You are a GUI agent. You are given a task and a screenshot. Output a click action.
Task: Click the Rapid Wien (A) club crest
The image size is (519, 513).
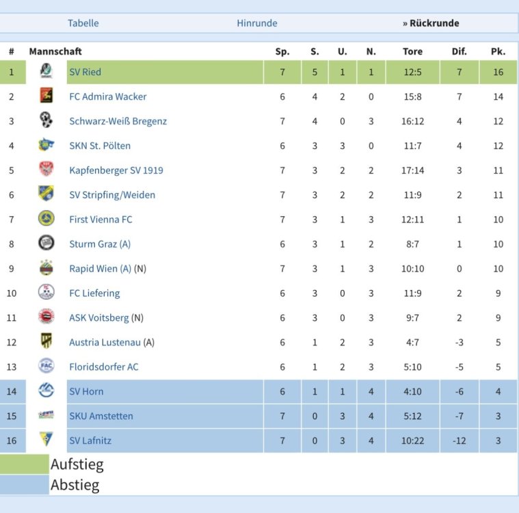[46, 268]
